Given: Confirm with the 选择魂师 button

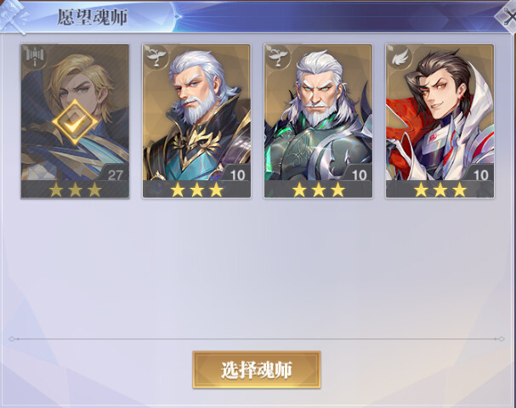Looking at the screenshot, I should pyautogui.click(x=257, y=370).
